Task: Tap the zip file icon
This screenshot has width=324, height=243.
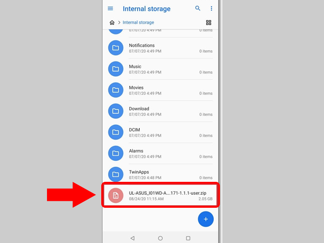Action: [116, 196]
